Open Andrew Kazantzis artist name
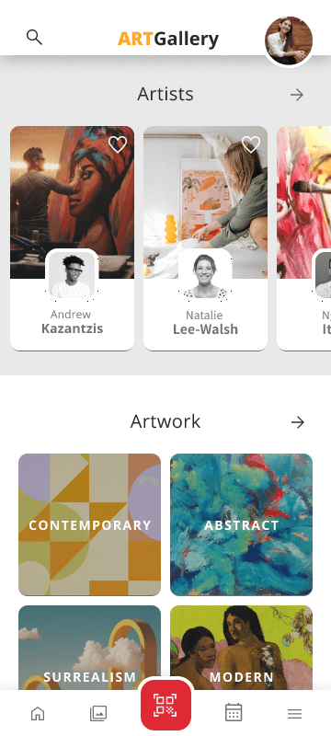 (x=73, y=321)
